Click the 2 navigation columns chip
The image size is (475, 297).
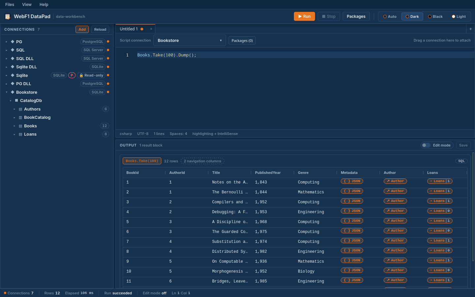[x=203, y=161]
